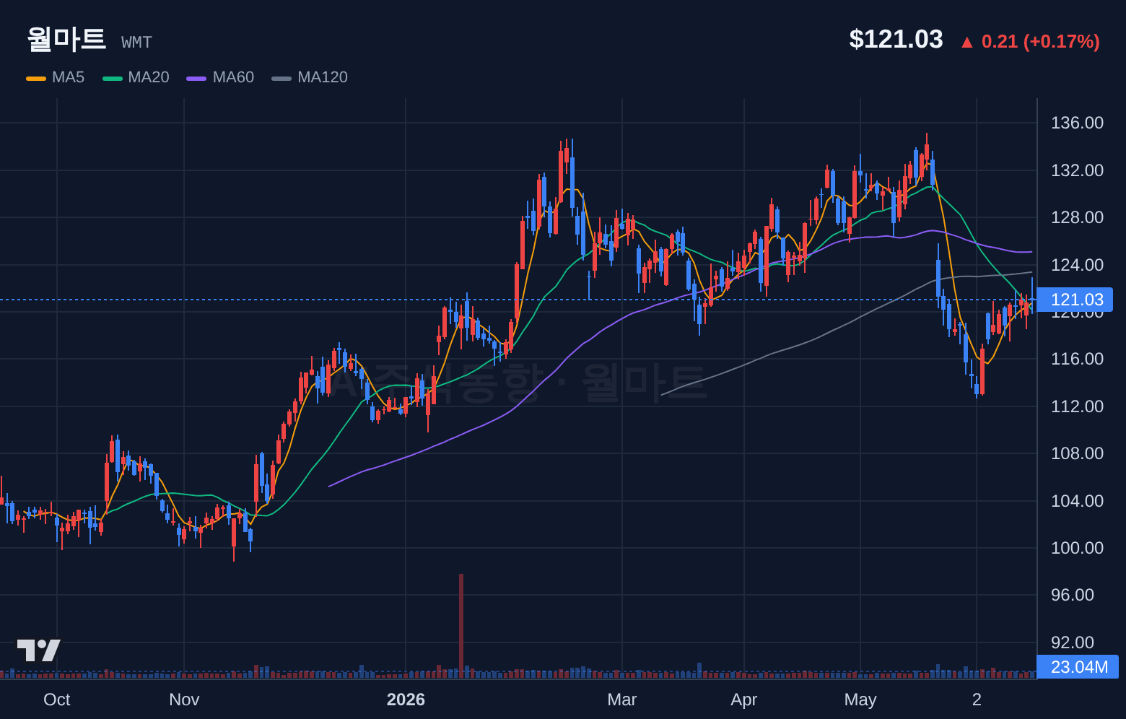Image resolution: width=1126 pixels, height=719 pixels.
Task: Click the Apr time axis label
Action: (744, 700)
